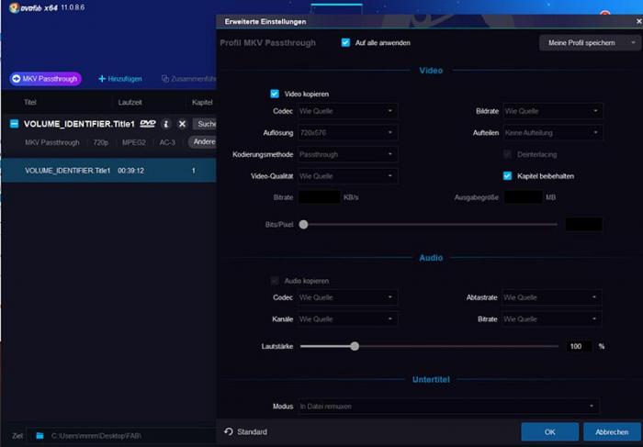Screen dimensions: 643x447
Task: Click the Abbrechen button
Action: point(611,431)
